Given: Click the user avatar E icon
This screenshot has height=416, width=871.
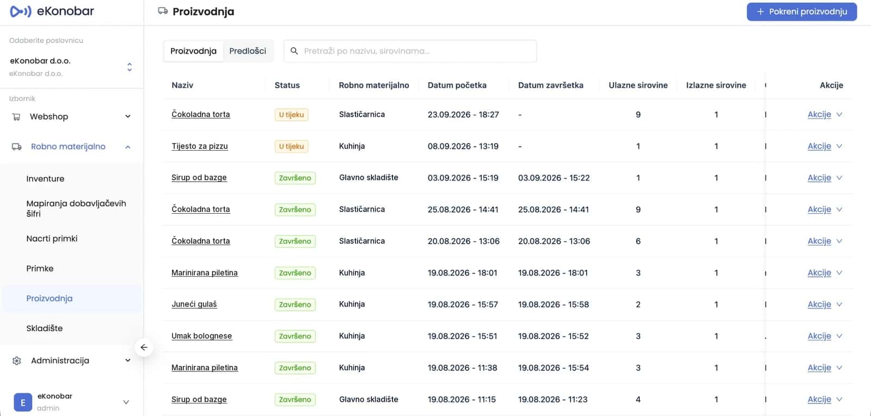Looking at the screenshot, I should [x=23, y=402].
